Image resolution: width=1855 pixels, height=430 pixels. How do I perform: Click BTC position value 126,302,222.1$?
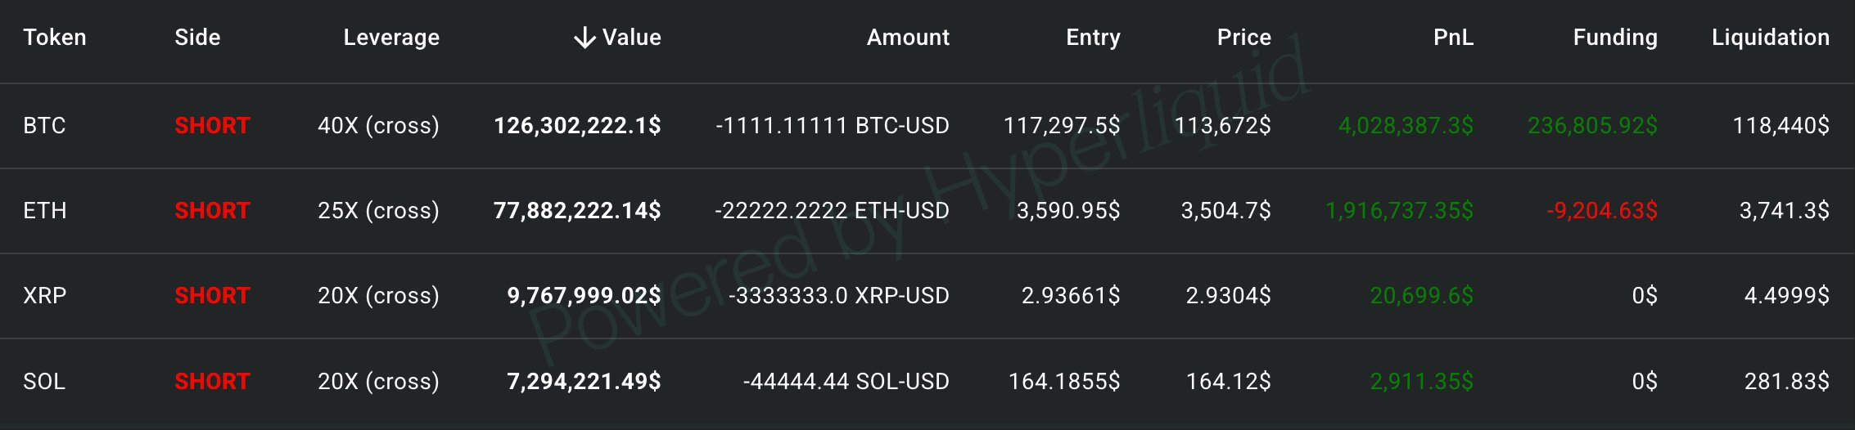tap(577, 126)
